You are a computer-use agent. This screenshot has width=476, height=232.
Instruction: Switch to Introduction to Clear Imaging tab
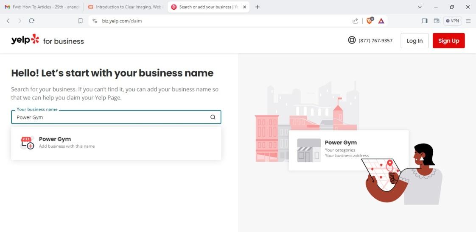[x=126, y=7]
